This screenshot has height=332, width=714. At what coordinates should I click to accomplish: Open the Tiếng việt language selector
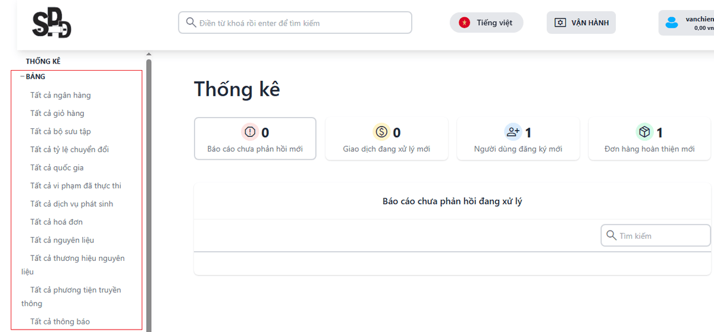coord(487,23)
